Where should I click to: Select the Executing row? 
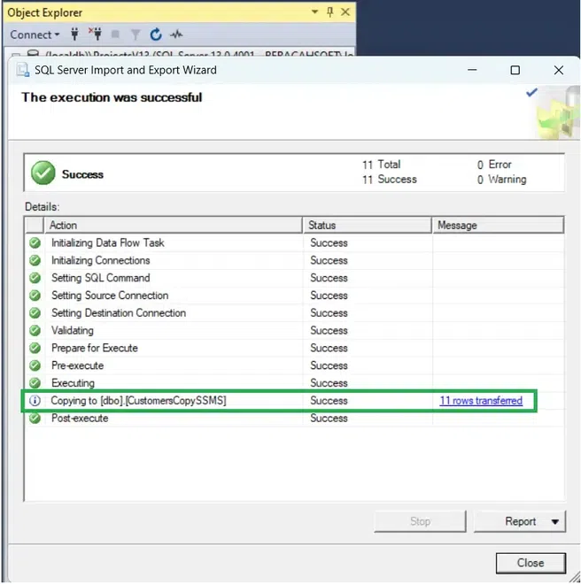point(295,383)
